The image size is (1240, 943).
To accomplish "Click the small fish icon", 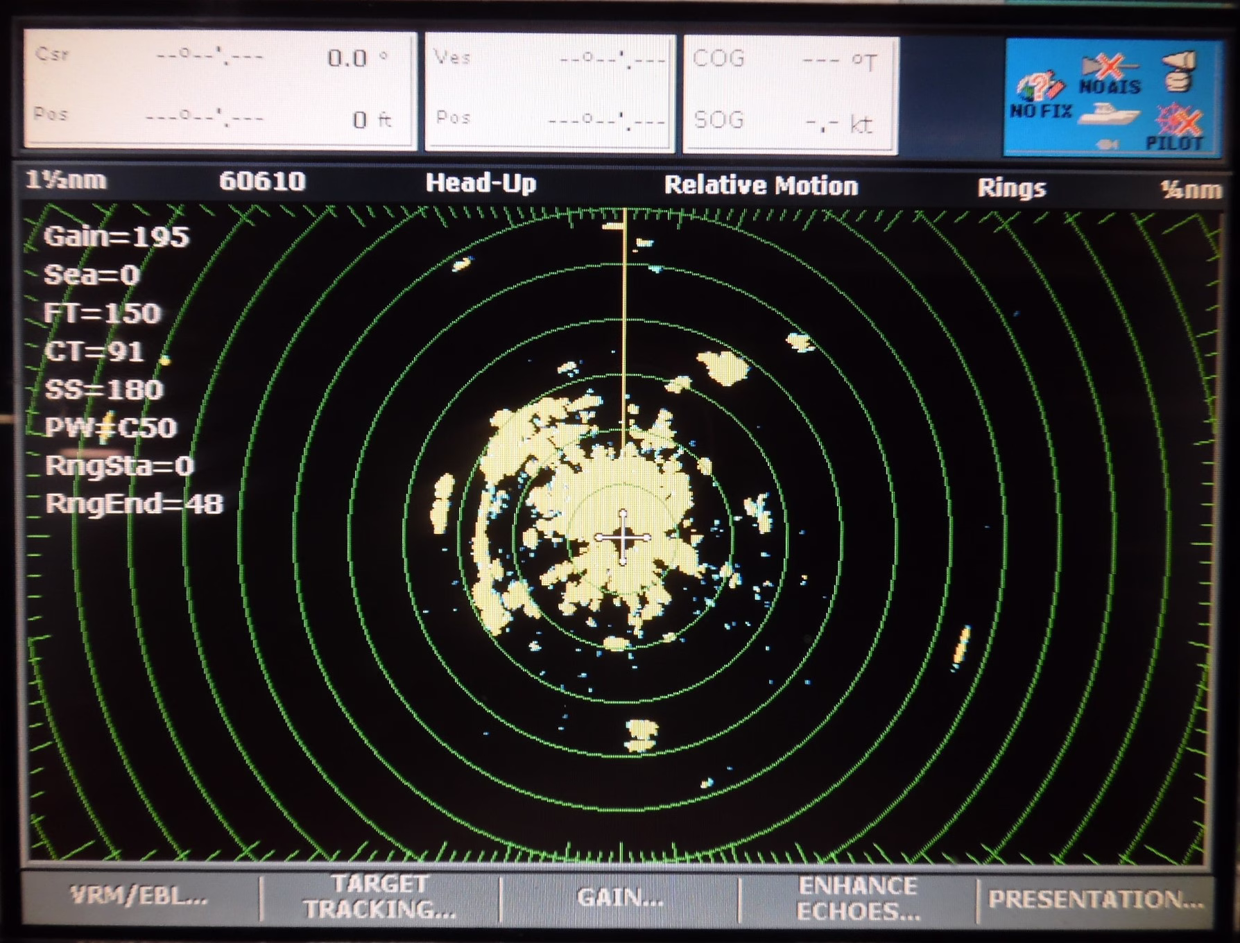I will pyautogui.click(x=1108, y=144).
